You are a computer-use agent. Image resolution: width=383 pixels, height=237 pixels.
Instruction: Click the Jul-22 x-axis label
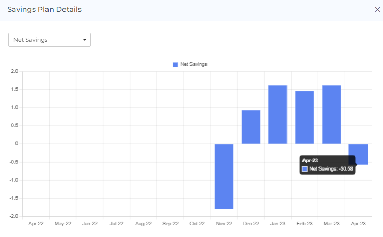(x=117, y=224)
